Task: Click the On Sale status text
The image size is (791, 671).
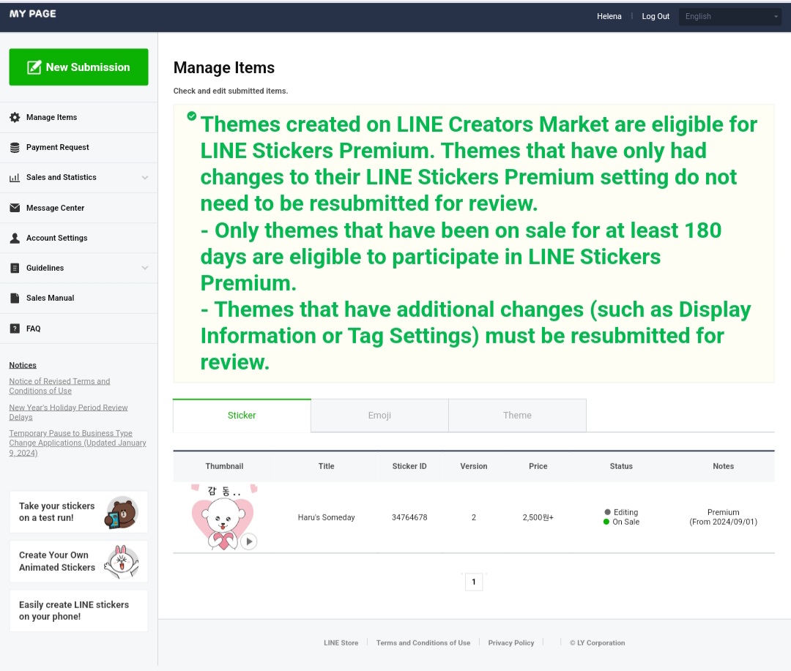Action: pyautogui.click(x=625, y=522)
